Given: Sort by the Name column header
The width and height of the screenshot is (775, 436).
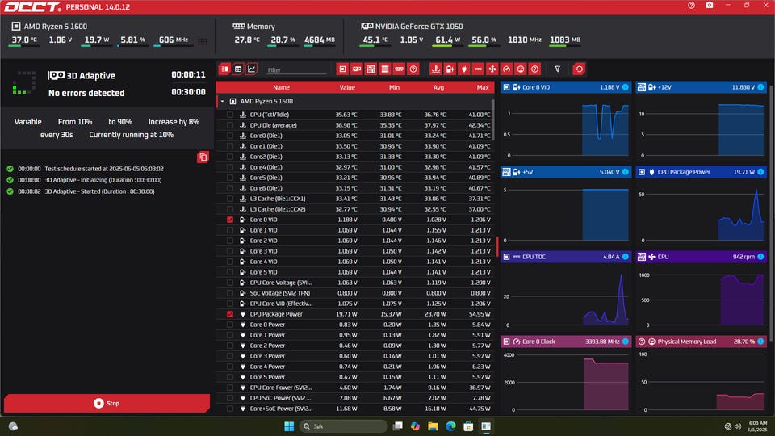Looking at the screenshot, I should click(x=281, y=87).
